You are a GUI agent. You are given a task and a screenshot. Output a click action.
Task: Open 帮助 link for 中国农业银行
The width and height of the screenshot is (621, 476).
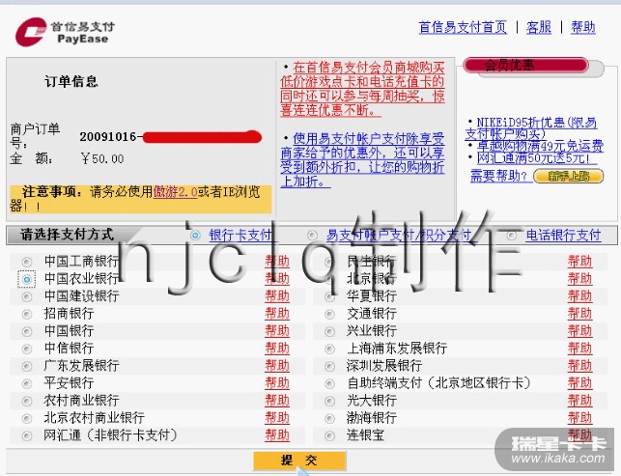pyautogui.click(x=277, y=279)
